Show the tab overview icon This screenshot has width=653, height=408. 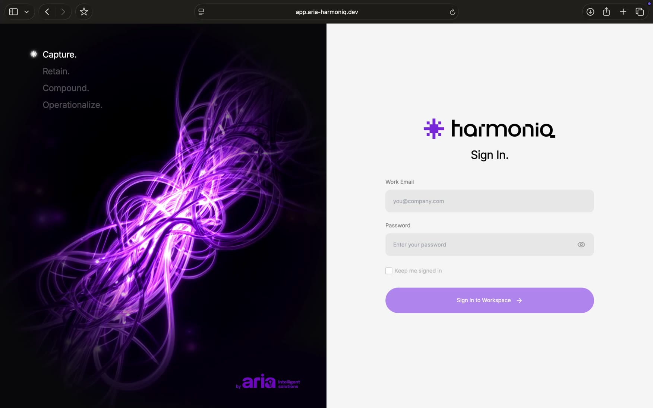click(640, 12)
